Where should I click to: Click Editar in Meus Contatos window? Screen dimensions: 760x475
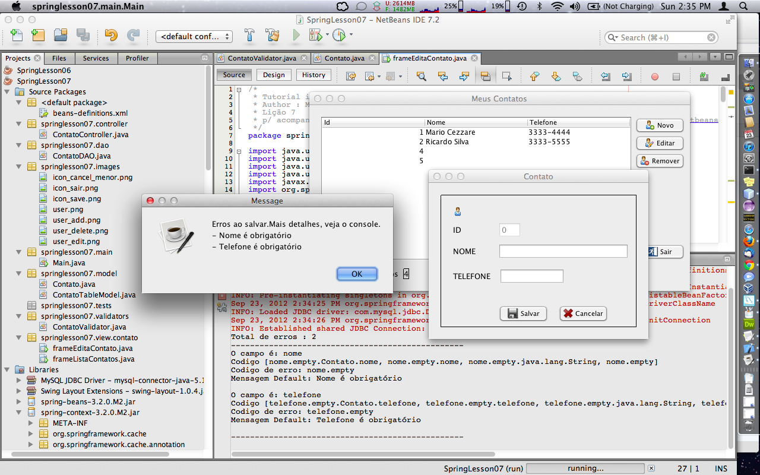click(x=660, y=143)
